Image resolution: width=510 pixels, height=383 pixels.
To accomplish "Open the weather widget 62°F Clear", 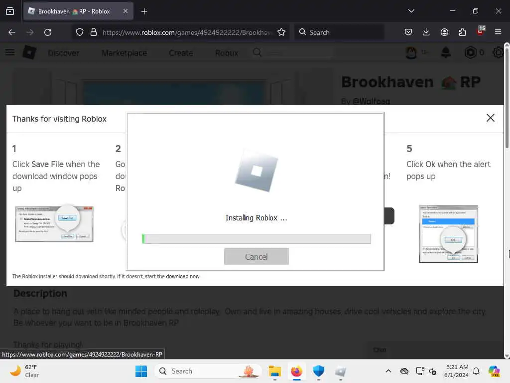I will click(x=24, y=371).
